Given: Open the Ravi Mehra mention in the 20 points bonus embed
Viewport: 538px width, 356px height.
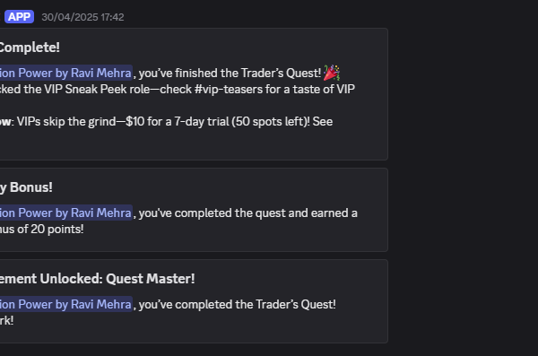Looking at the screenshot, I should [66, 213].
